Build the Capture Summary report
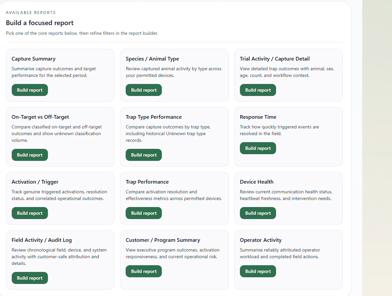This screenshot has height=296, width=392. (x=30, y=90)
